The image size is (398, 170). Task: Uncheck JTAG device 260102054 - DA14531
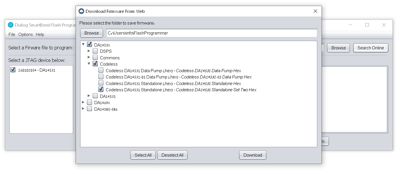click(13, 70)
